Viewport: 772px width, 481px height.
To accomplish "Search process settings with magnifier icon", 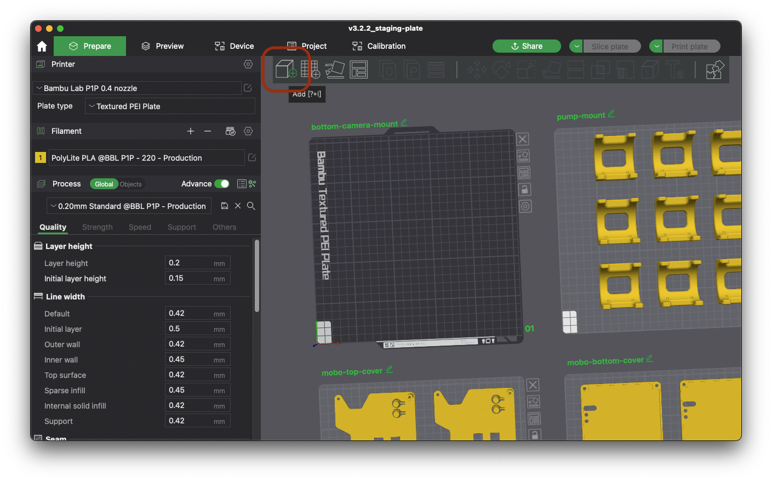I will [251, 206].
